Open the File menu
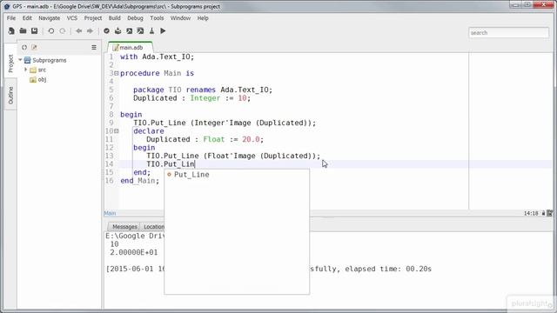This screenshot has height=313, width=557. (11, 17)
